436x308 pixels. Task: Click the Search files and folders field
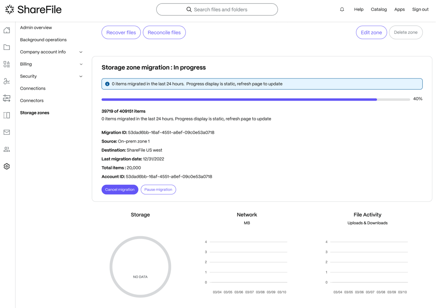point(217,10)
